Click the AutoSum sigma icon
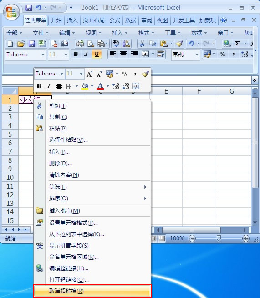This screenshot has width=260, height=298. (x=237, y=44)
